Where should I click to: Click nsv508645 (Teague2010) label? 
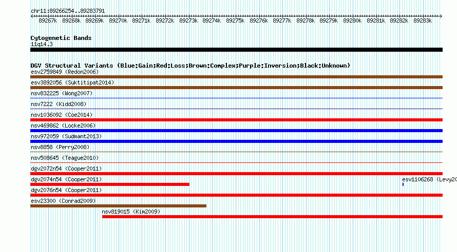coord(65,158)
